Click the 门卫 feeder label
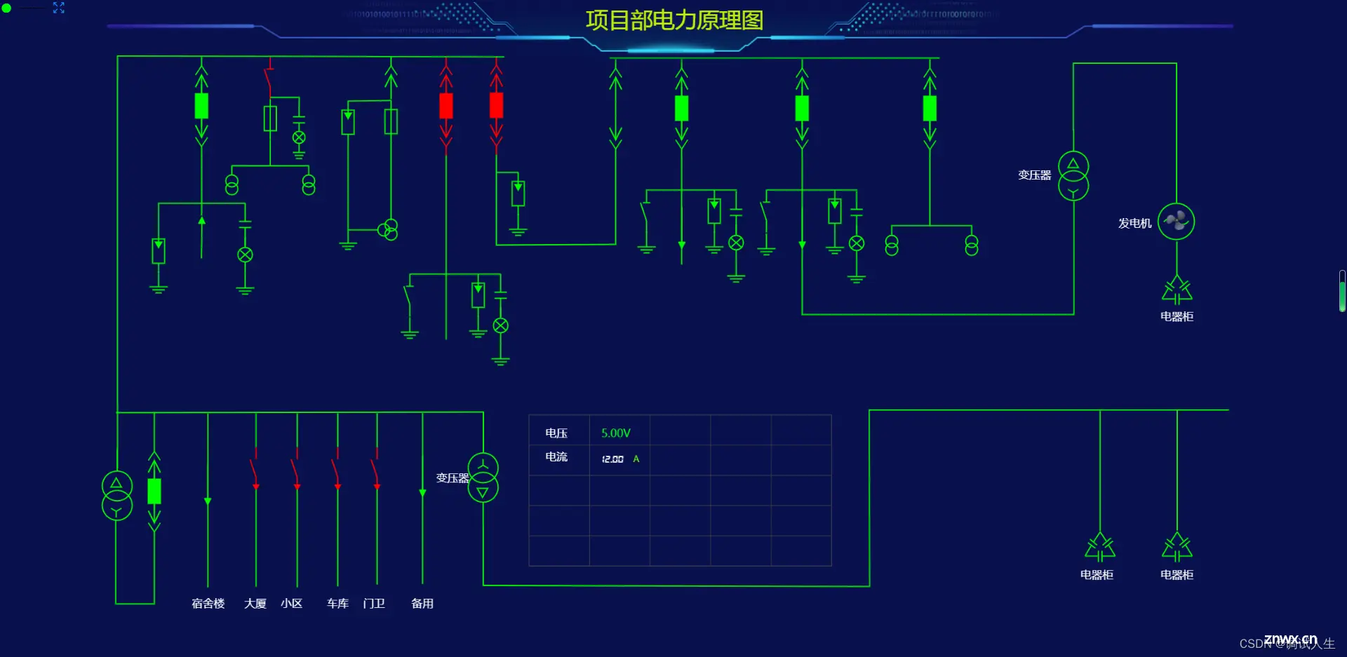The width and height of the screenshot is (1347, 657). (x=374, y=604)
